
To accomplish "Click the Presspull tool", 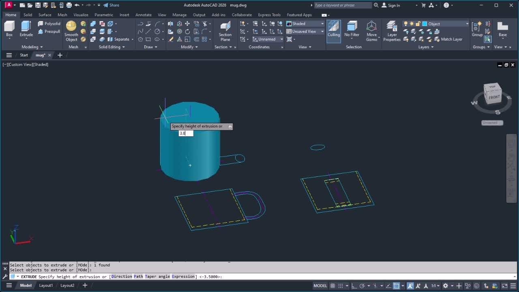I will 49,32.
